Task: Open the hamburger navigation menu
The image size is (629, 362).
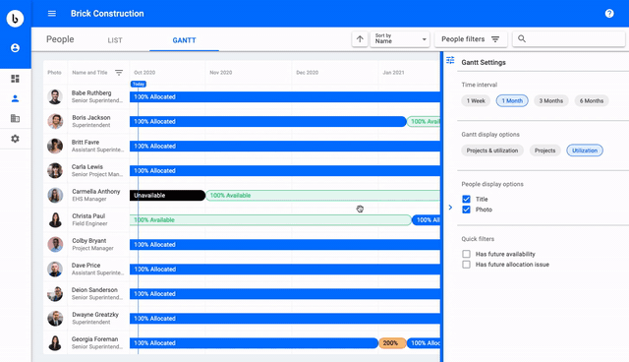Action: [52, 14]
